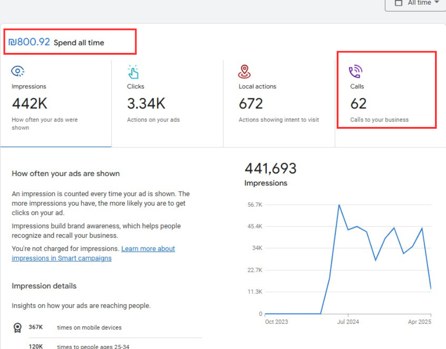Click the 672 local actions value
The width and height of the screenshot is (446, 349).
tap(251, 103)
